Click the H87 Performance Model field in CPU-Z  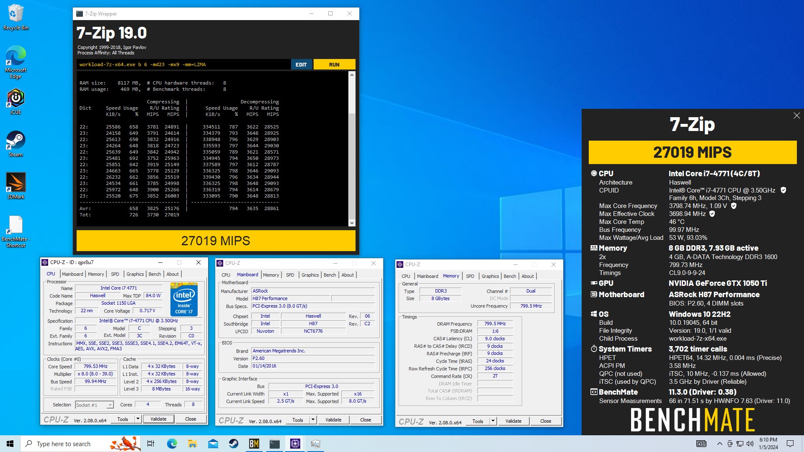tap(291, 298)
